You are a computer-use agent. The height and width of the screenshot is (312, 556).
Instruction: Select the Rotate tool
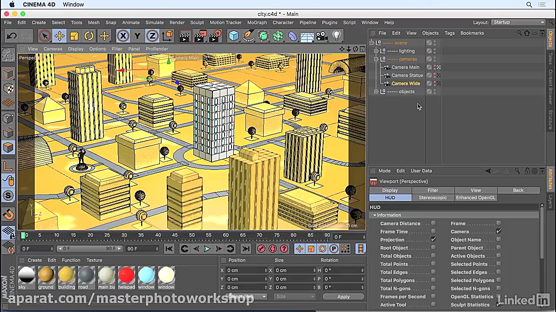pyautogui.click(x=89, y=36)
